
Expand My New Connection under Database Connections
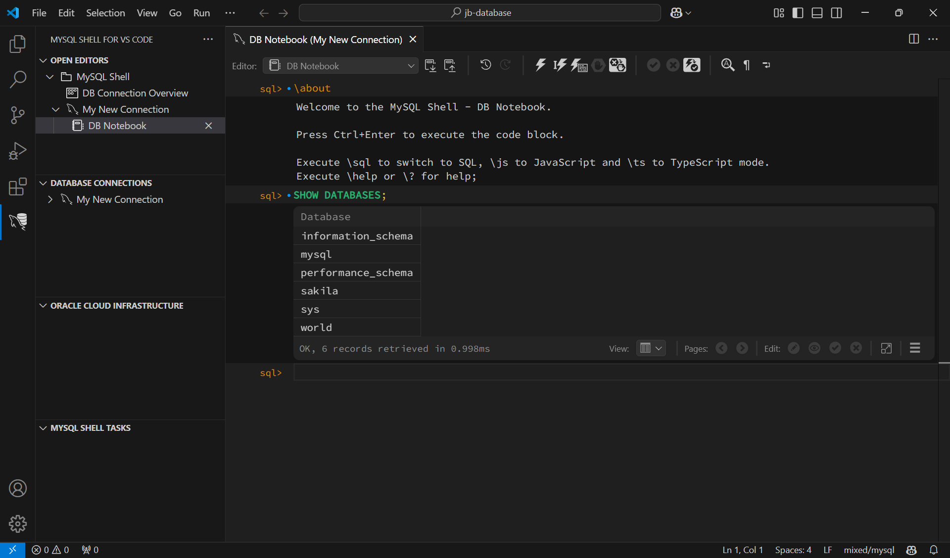50,199
